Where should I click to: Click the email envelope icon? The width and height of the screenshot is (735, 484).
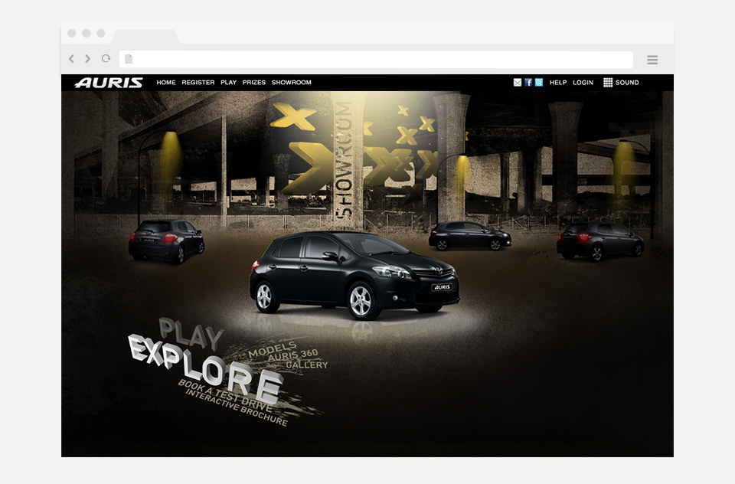pos(517,83)
